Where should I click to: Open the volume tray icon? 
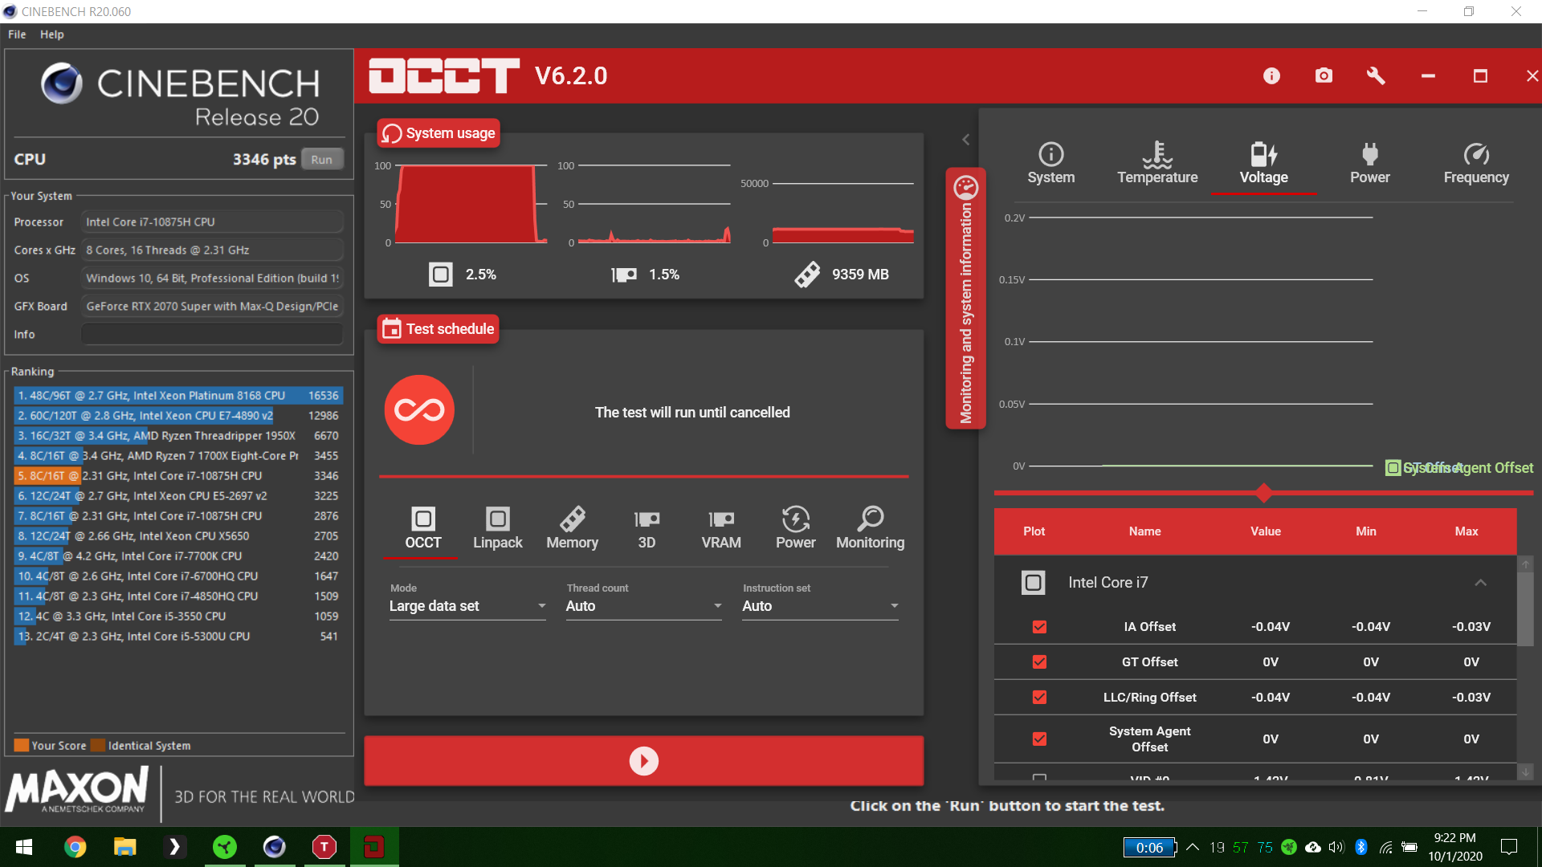click(1336, 847)
